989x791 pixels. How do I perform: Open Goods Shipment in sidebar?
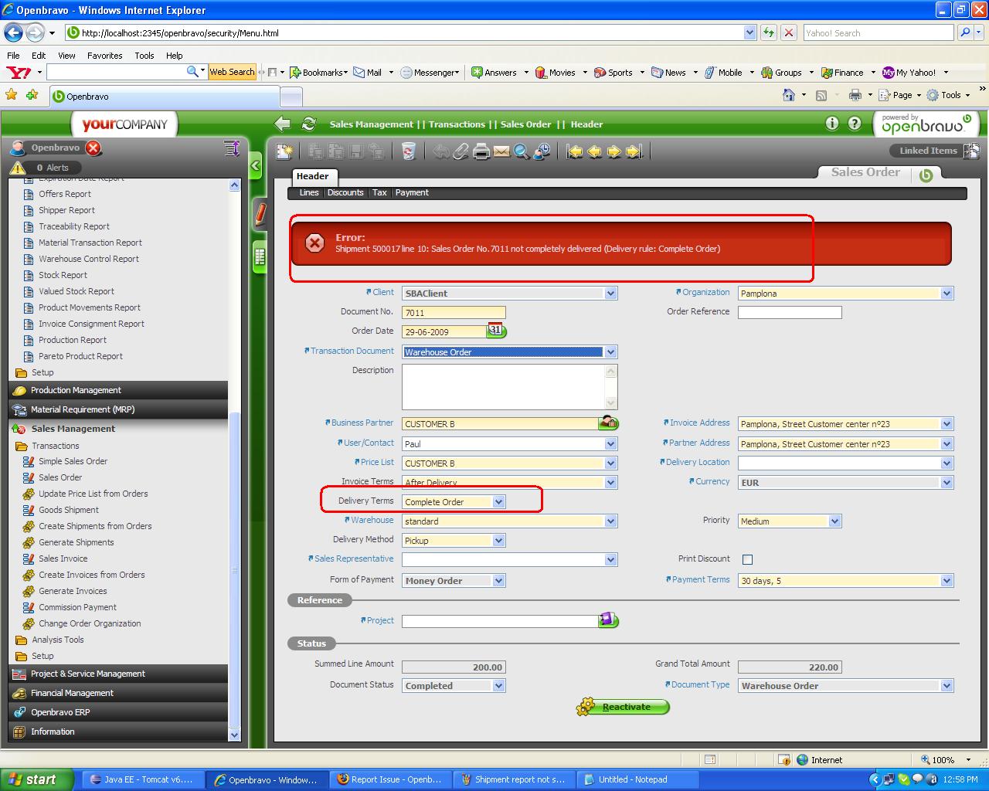[69, 510]
